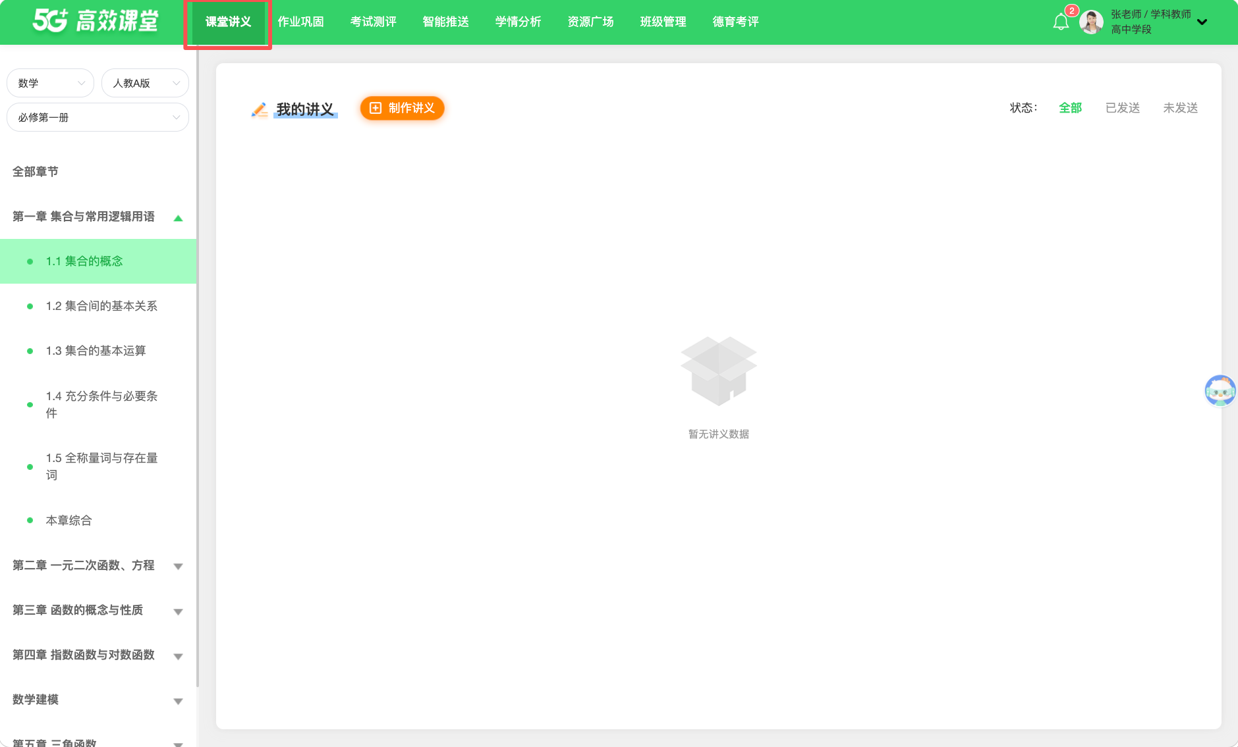Select 全部章节 in sidebar
This screenshot has height=747, width=1238.
click(36, 172)
